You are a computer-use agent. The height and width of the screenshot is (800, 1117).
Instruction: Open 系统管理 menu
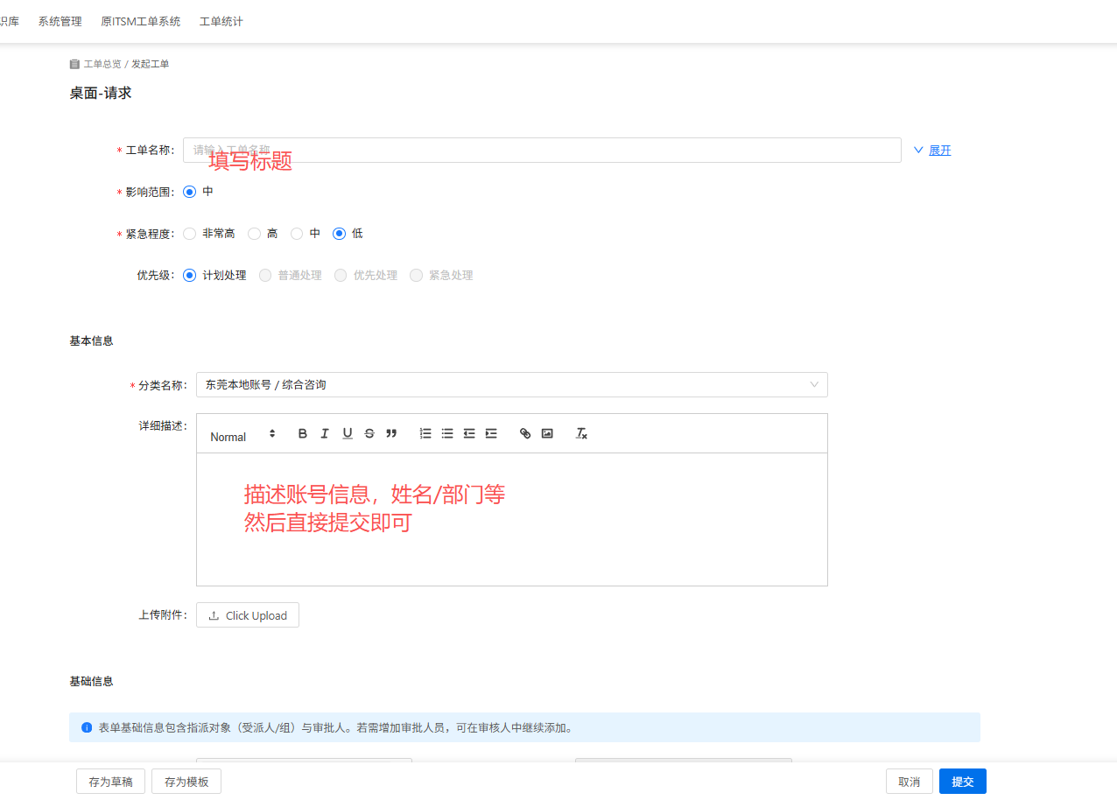pyautogui.click(x=60, y=21)
